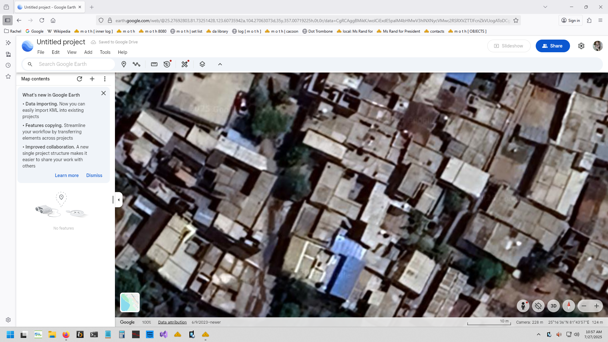This screenshot has width=608, height=342.
Task: Toggle the 3D view button
Action: tap(554, 306)
